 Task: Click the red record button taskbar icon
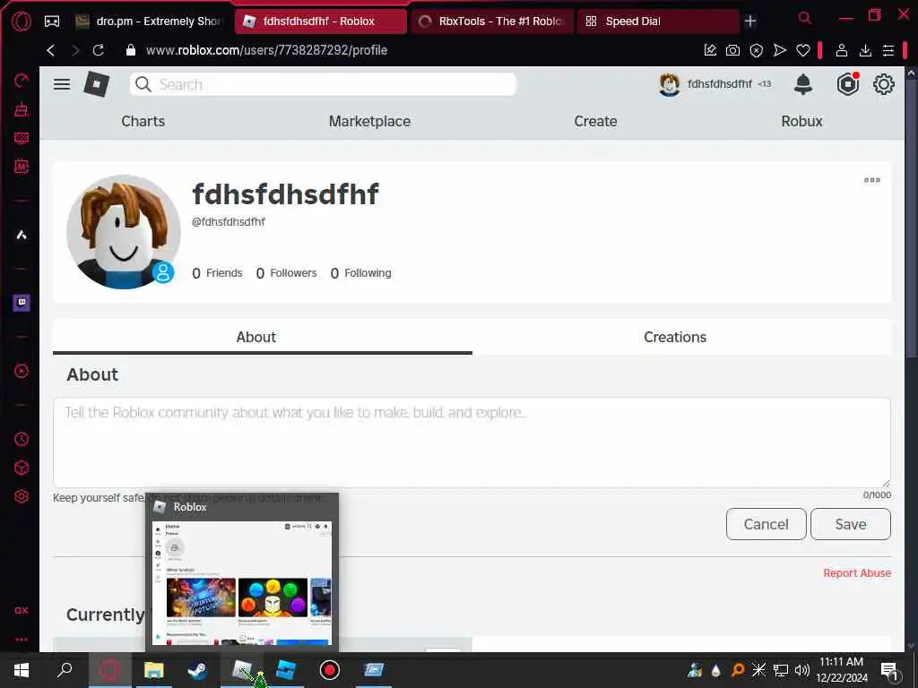pyautogui.click(x=330, y=670)
